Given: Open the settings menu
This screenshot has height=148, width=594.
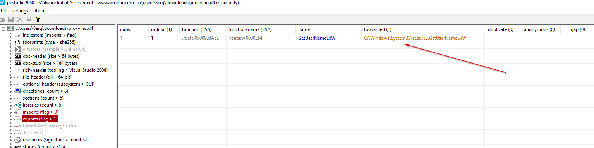Looking at the screenshot, I should 20,11.
